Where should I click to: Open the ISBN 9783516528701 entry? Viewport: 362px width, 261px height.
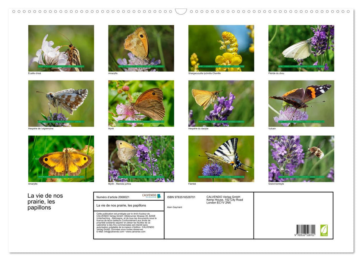(182, 196)
